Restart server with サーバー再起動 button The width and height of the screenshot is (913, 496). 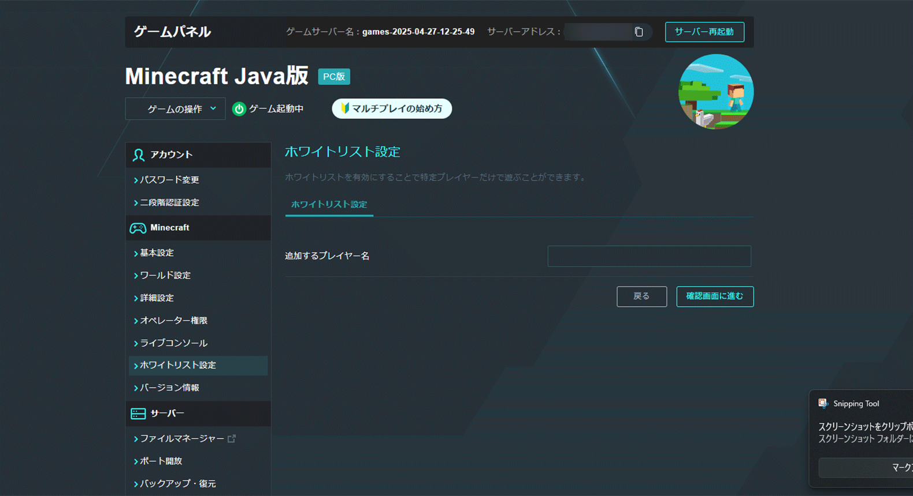click(704, 32)
